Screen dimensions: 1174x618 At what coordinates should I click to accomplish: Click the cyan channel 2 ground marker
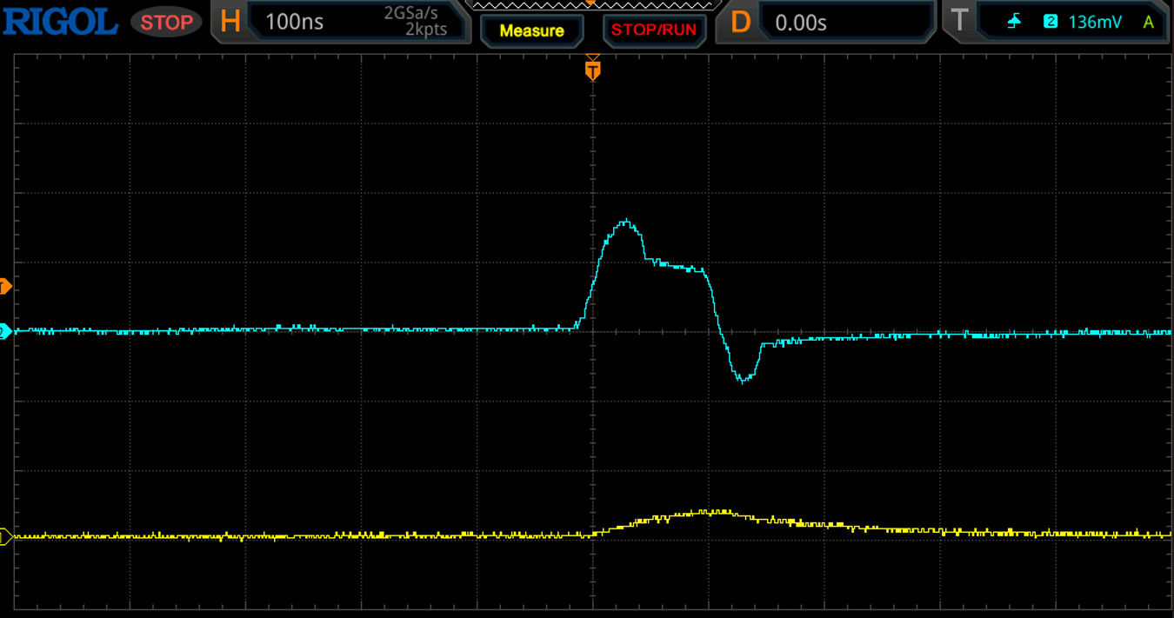click(5, 331)
